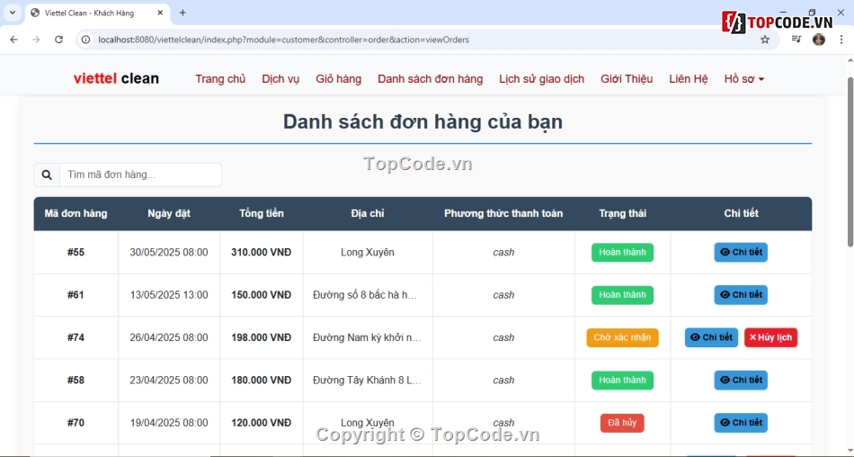Image resolution: width=854 pixels, height=457 pixels.
Task: Reload the page with the refresh icon
Action: click(58, 40)
